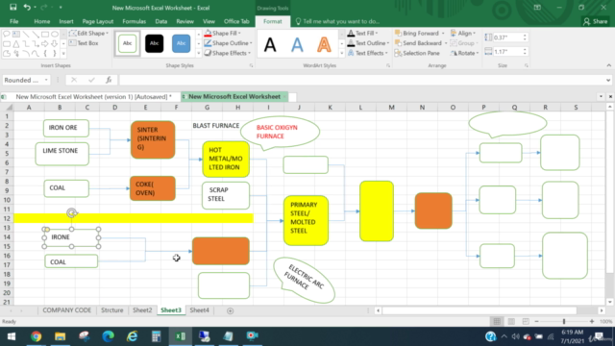This screenshot has height=346, width=615.
Task: Click Send Backward button
Action: click(418, 43)
